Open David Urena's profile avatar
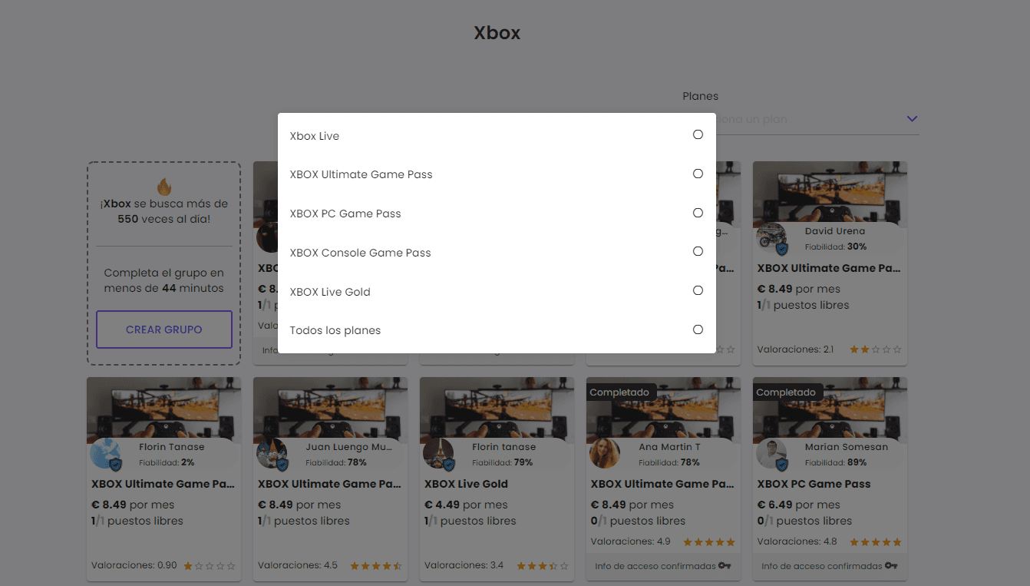This screenshot has height=586, width=1030. (x=771, y=238)
